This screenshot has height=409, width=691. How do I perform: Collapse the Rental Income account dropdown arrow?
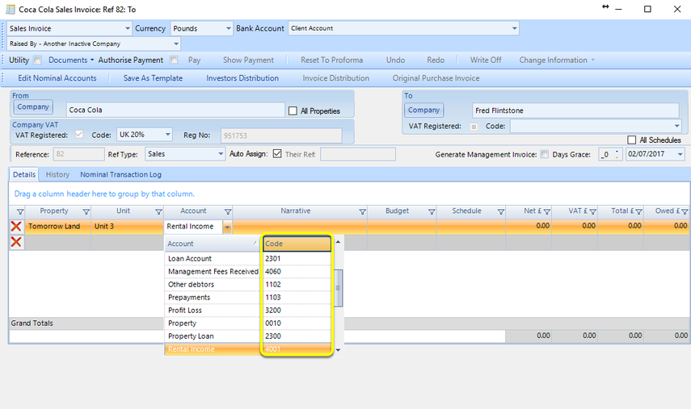tap(227, 227)
